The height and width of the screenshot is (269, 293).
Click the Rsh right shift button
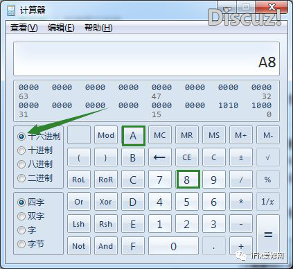[106, 224]
